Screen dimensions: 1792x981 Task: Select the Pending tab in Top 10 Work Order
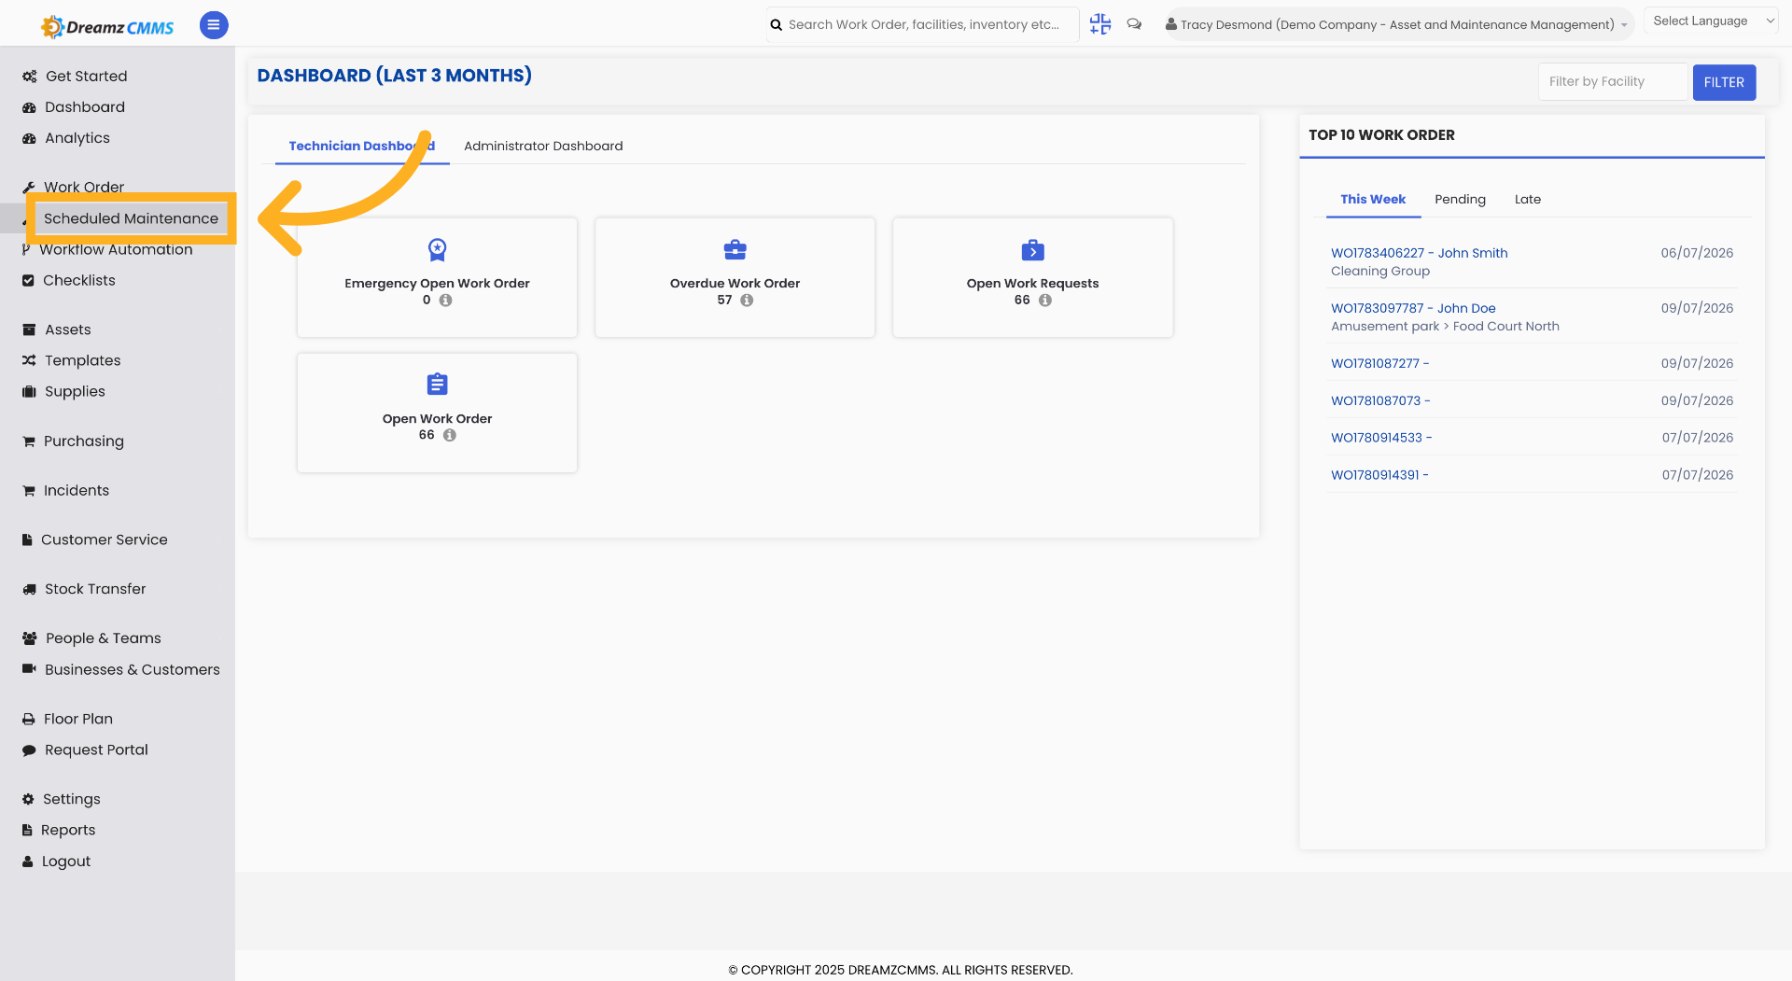point(1460,200)
